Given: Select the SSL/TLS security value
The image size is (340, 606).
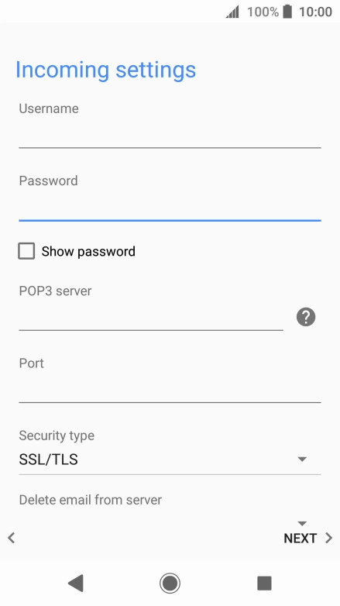Looking at the screenshot, I should (48, 459).
